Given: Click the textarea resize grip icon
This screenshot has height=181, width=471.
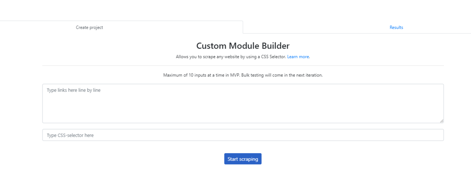Looking at the screenshot, I should (x=442, y=121).
